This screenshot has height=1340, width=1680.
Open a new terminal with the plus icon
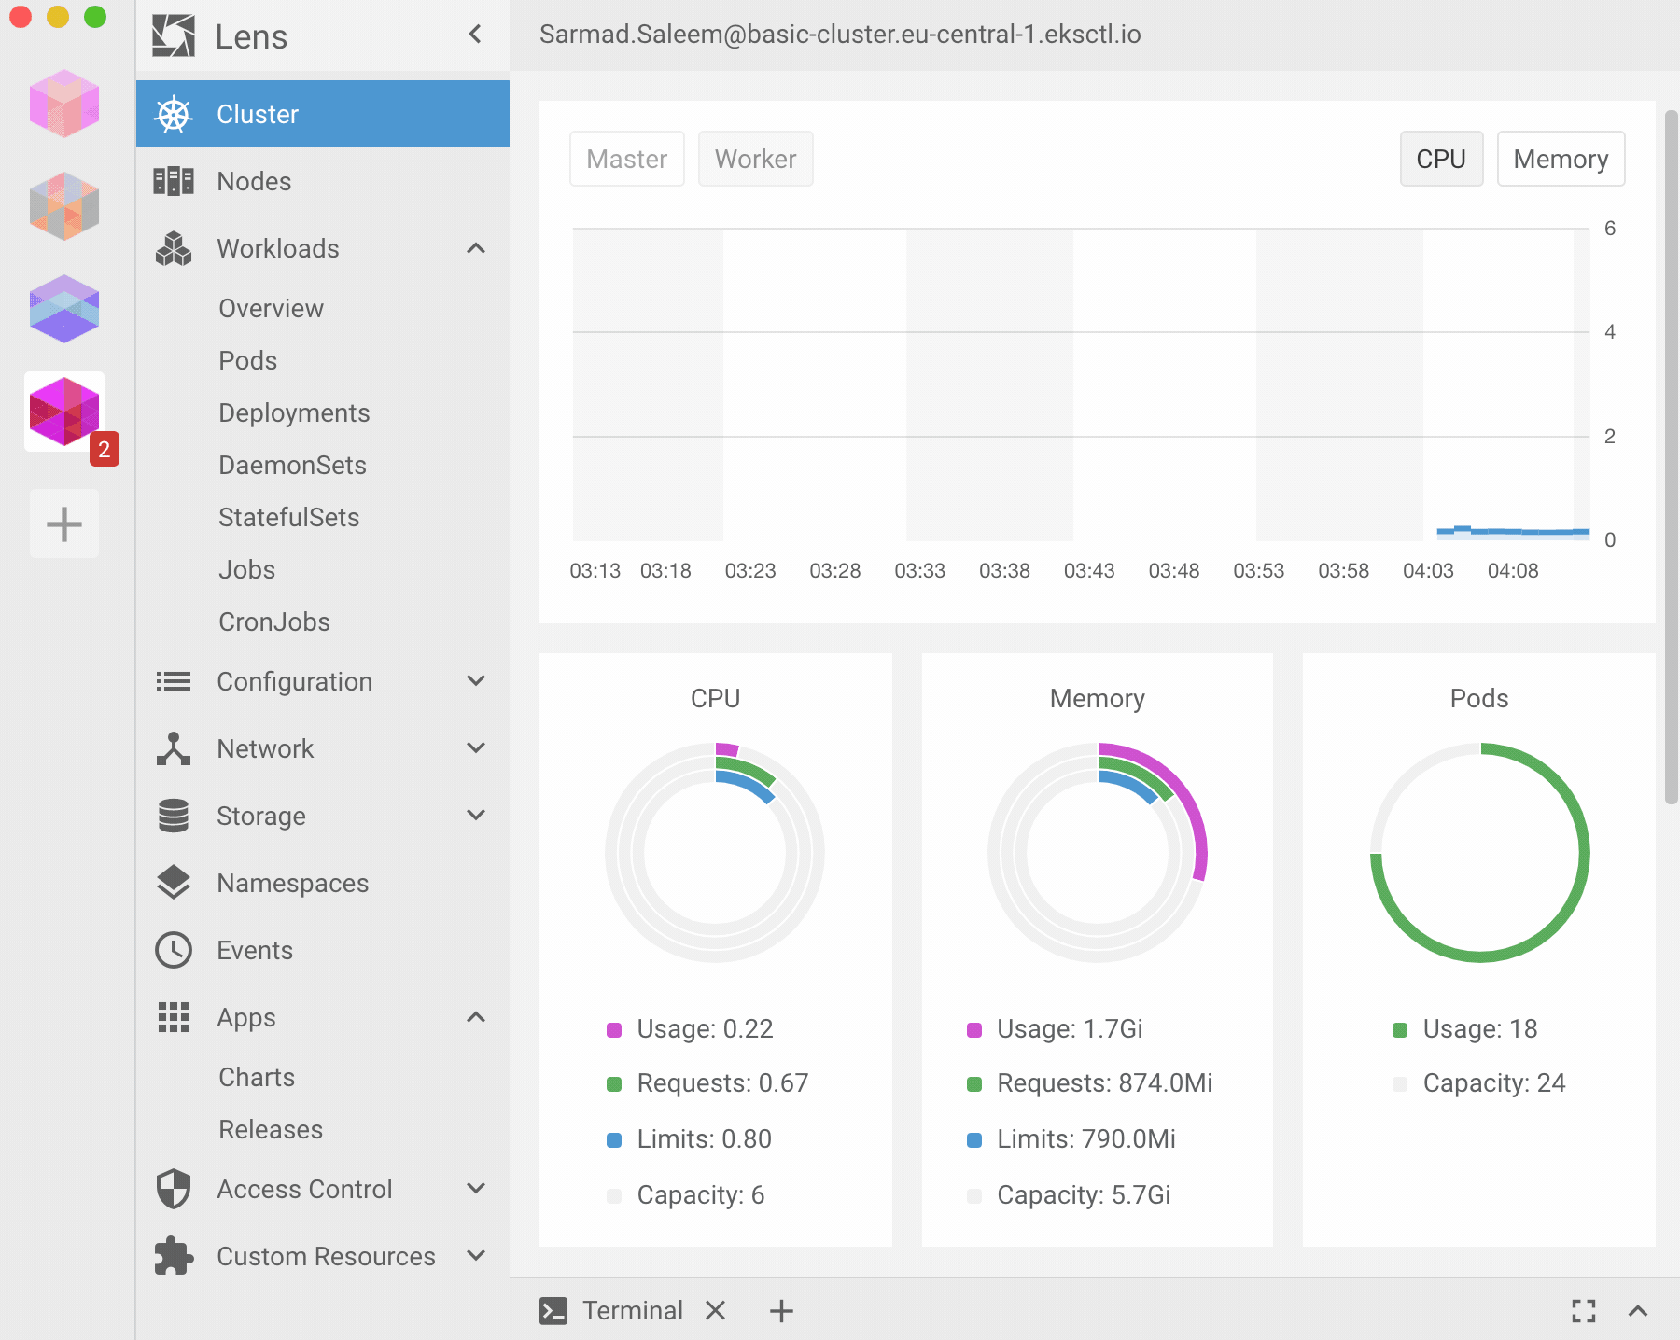781,1310
